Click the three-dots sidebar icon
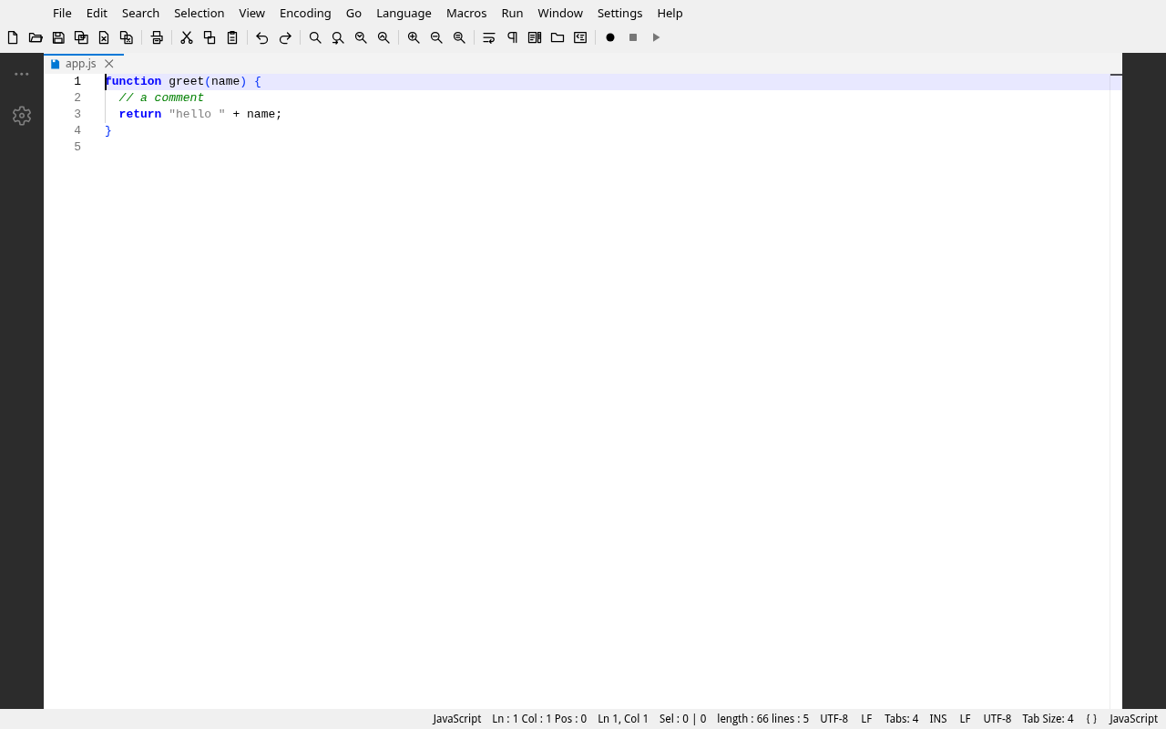 [x=22, y=74]
